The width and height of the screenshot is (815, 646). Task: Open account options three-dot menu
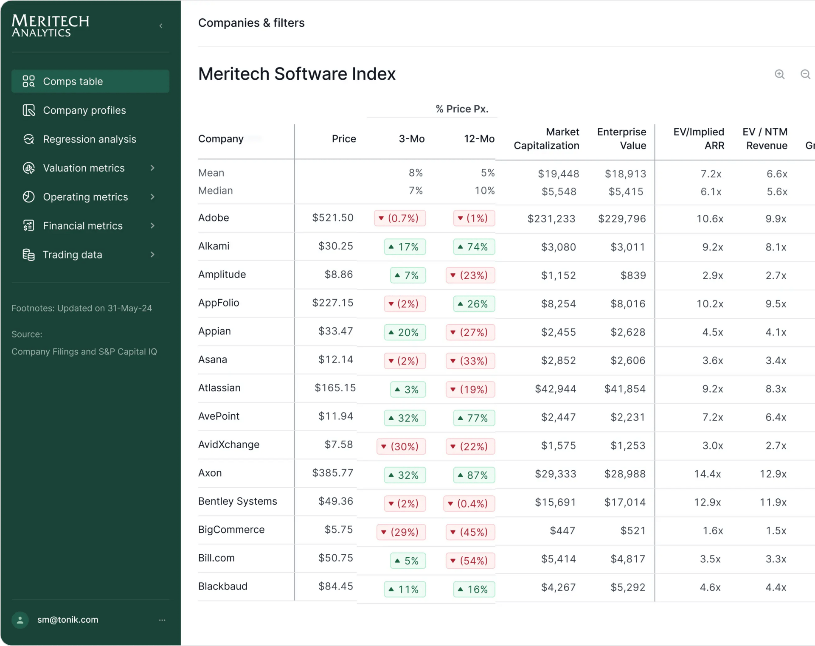162,620
